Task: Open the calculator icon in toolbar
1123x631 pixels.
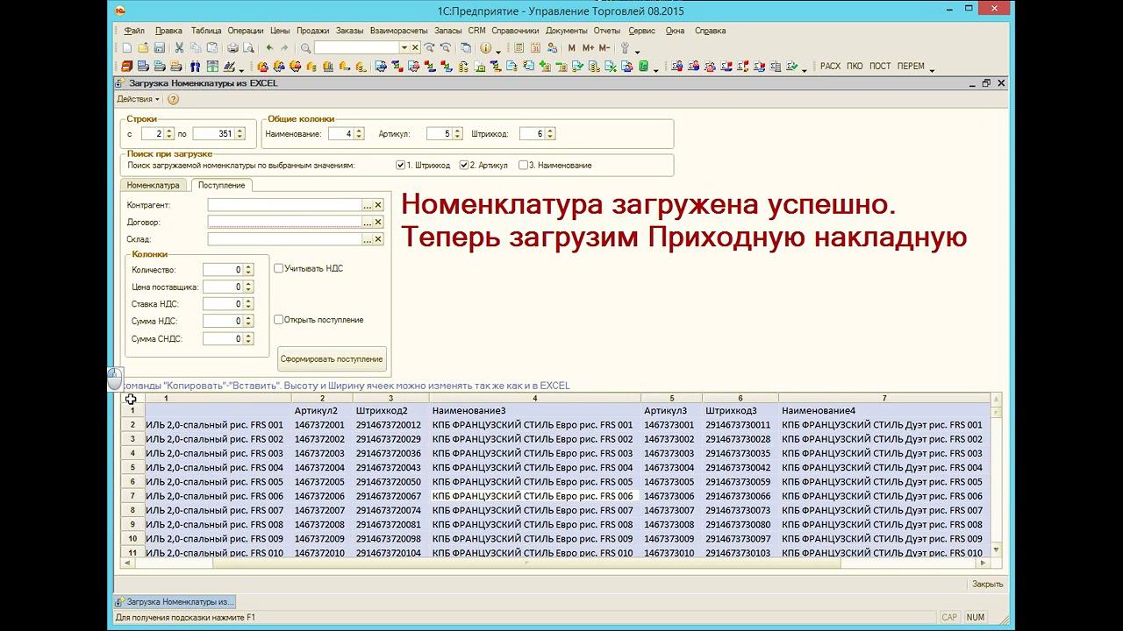Action: [x=519, y=48]
